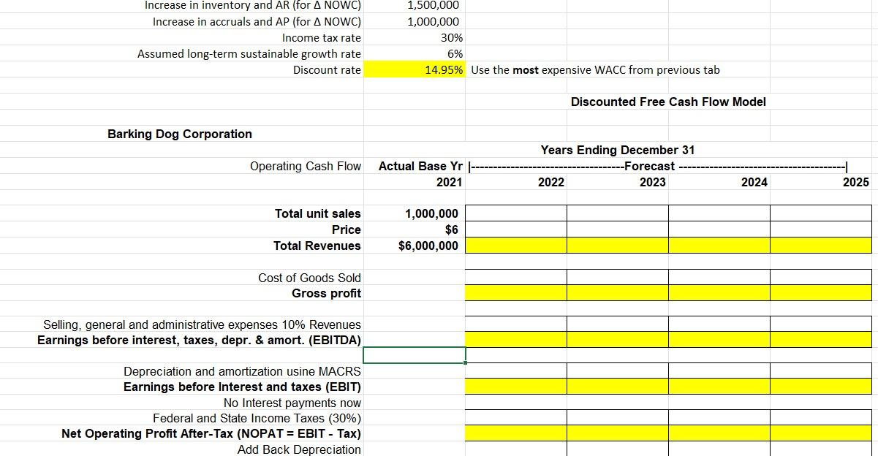Select the Discounted Free Cash Flow Model title
The width and height of the screenshot is (878, 456).
pos(667,102)
